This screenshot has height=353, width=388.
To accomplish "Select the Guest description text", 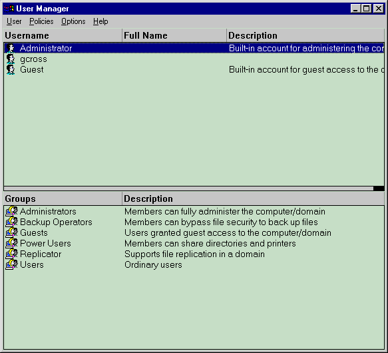I will click(306, 70).
